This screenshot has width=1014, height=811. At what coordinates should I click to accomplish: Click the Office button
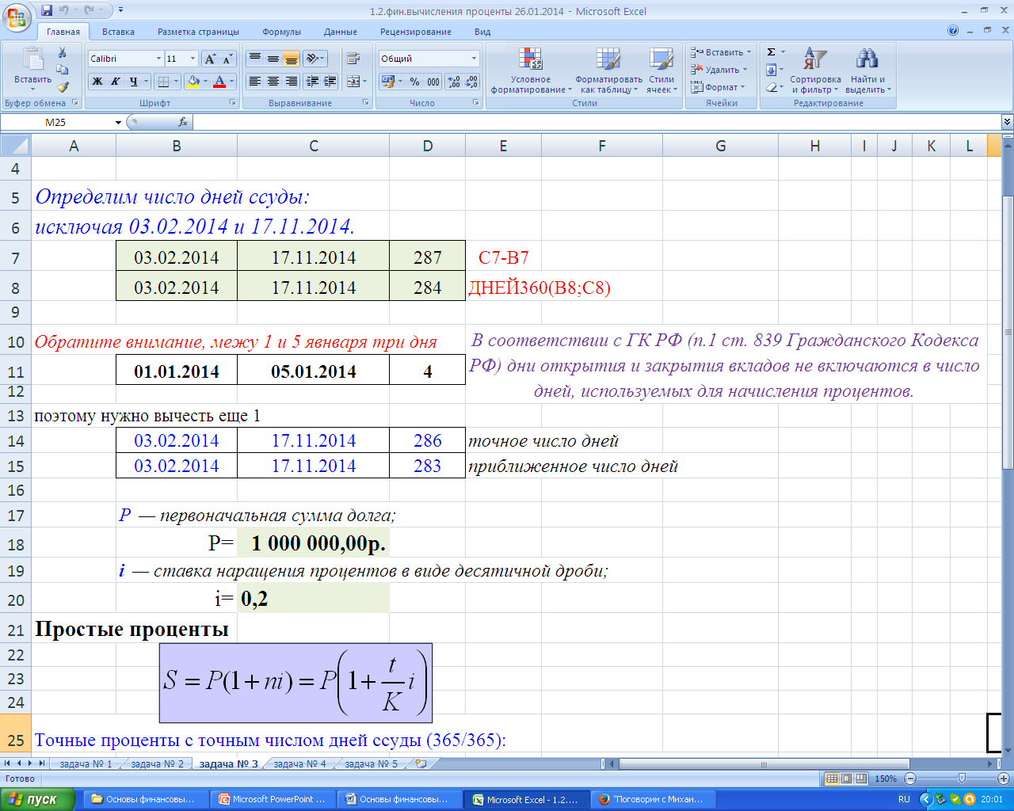(17, 17)
